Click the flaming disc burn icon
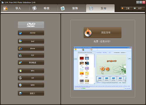The width and height of the screenshot is (146, 105). coord(88,33)
